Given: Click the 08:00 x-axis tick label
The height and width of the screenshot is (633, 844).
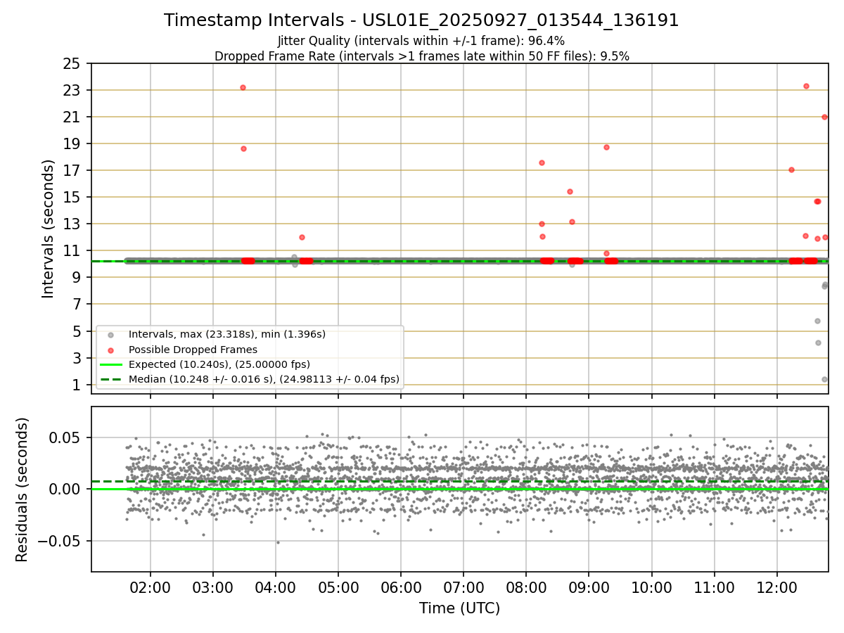Looking at the screenshot, I should pyautogui.click(x=525, y=587).
